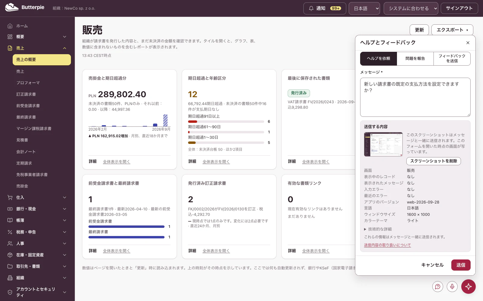Click the 期日超過91日以上 progress bar
Screen dimensions: 483x301
click(226, 122)
